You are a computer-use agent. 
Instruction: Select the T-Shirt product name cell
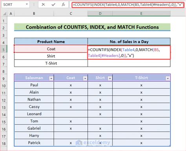51,64
